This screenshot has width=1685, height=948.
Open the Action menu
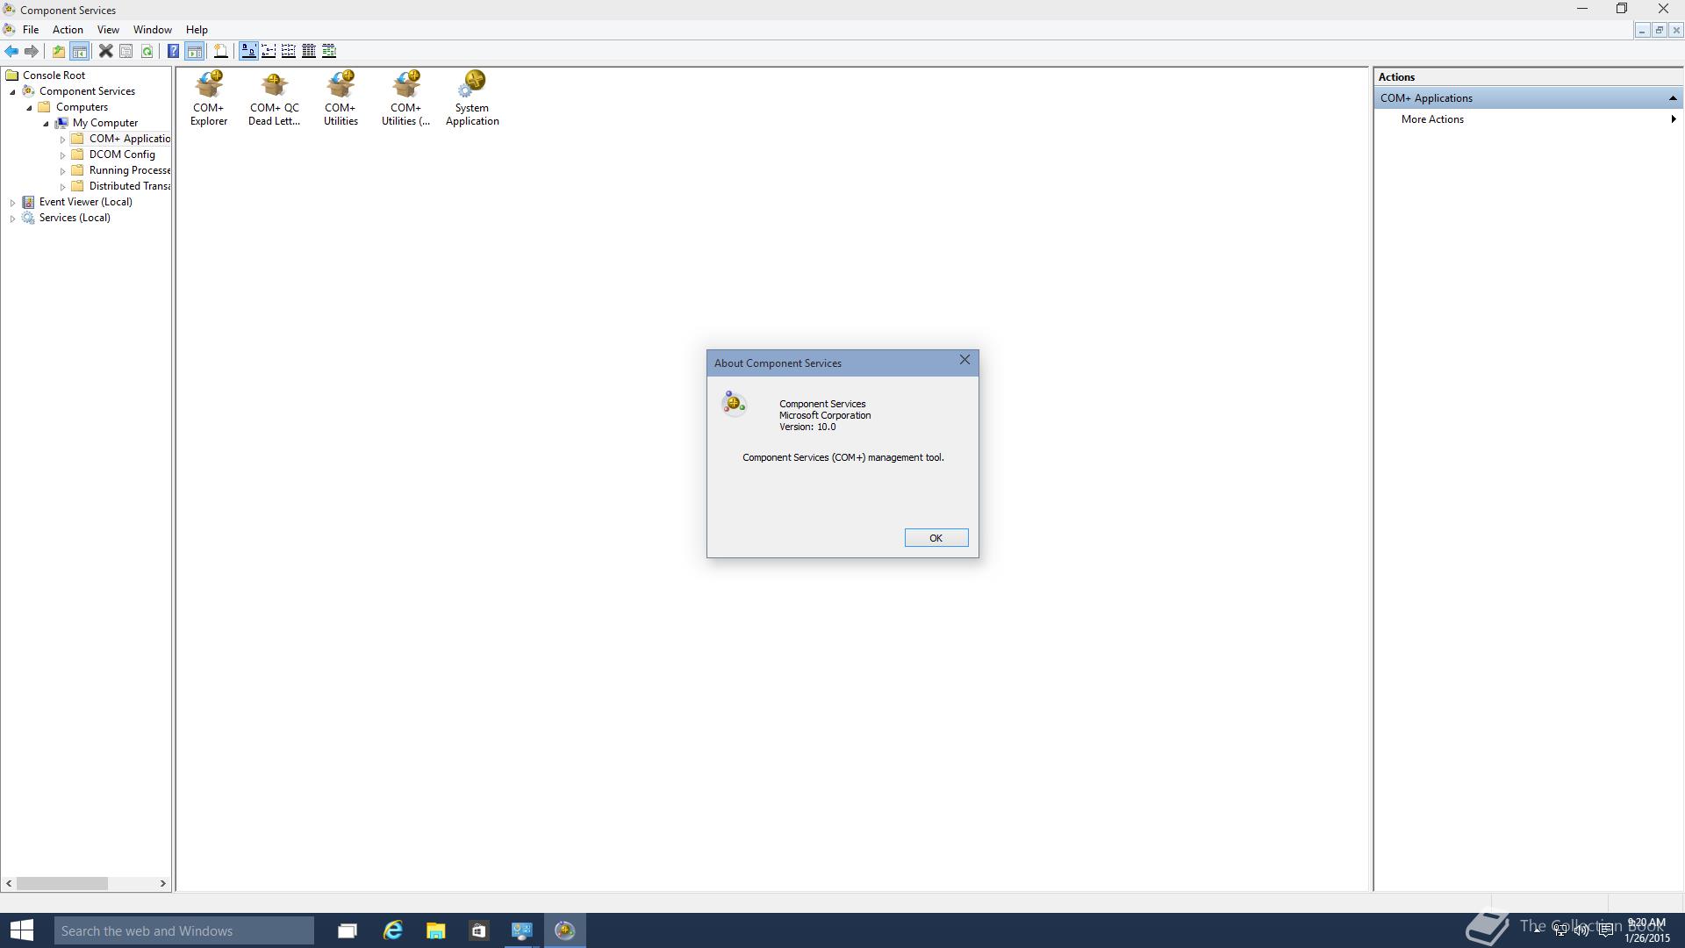[68, 30]
